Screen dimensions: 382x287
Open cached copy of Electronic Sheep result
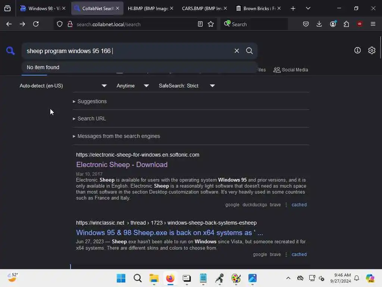click(299, 205)
